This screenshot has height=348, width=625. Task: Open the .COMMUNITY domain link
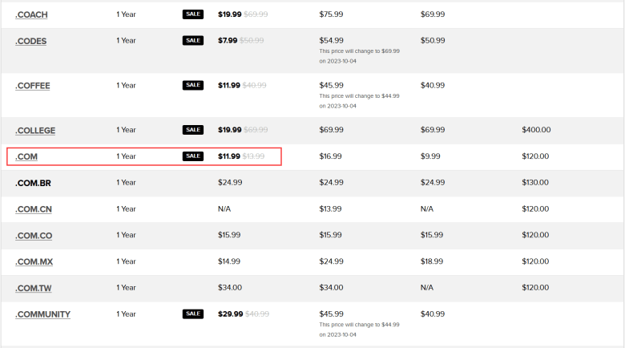[42, 314]
